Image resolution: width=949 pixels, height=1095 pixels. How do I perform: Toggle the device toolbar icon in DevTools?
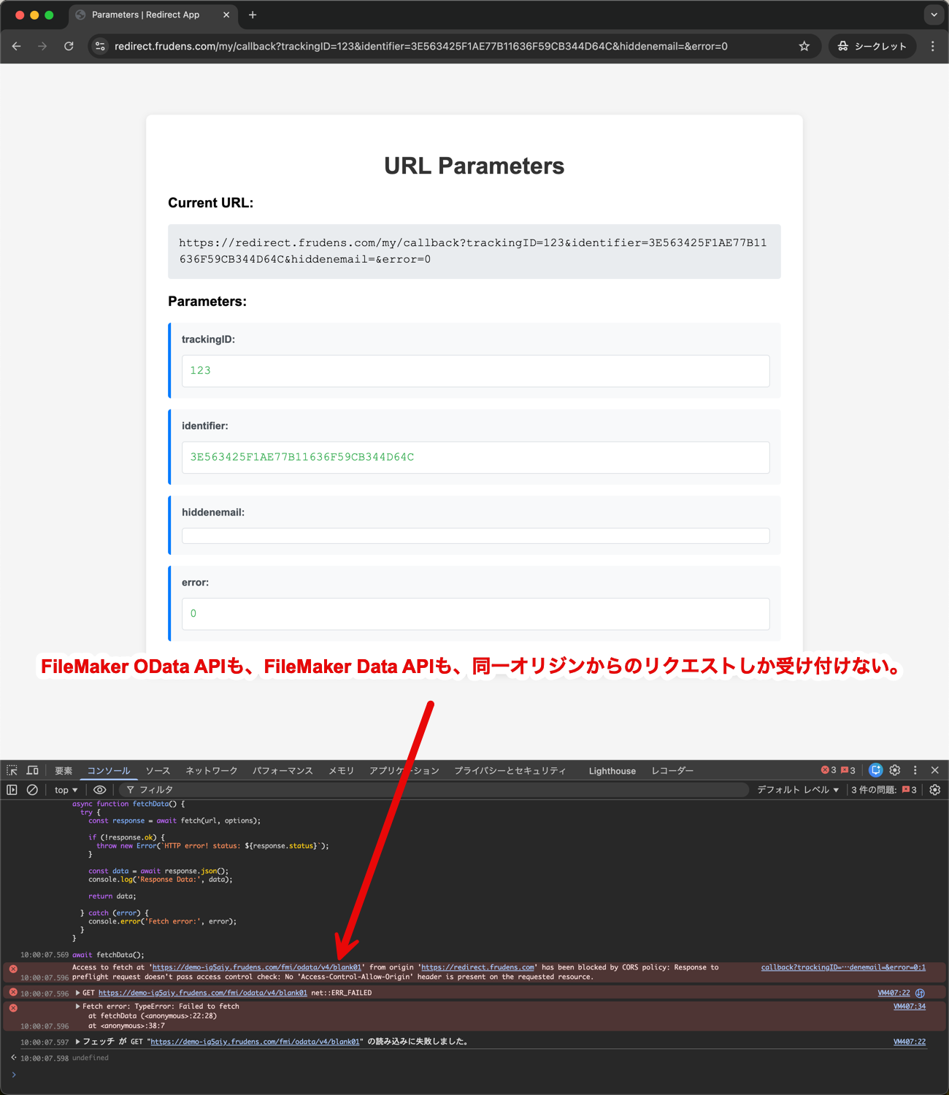pos(33,770)
